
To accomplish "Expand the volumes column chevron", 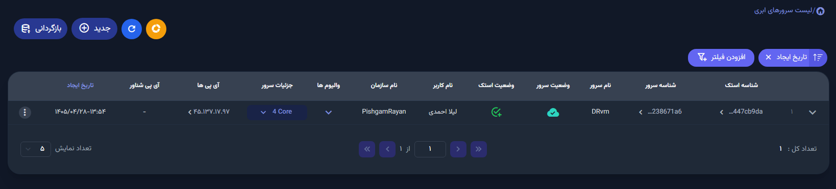I will 329,113.
